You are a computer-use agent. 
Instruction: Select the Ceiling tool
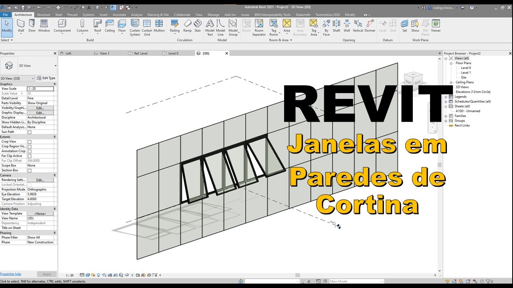[x=110, y=26]
